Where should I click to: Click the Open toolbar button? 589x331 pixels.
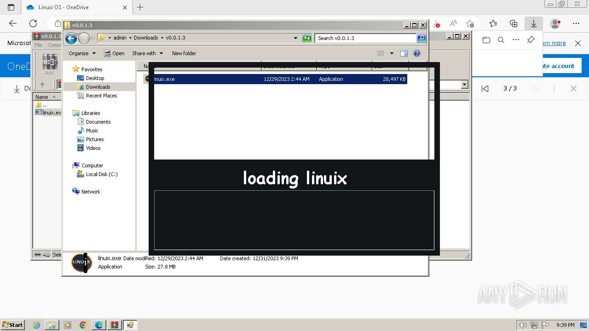coord(114,53)
